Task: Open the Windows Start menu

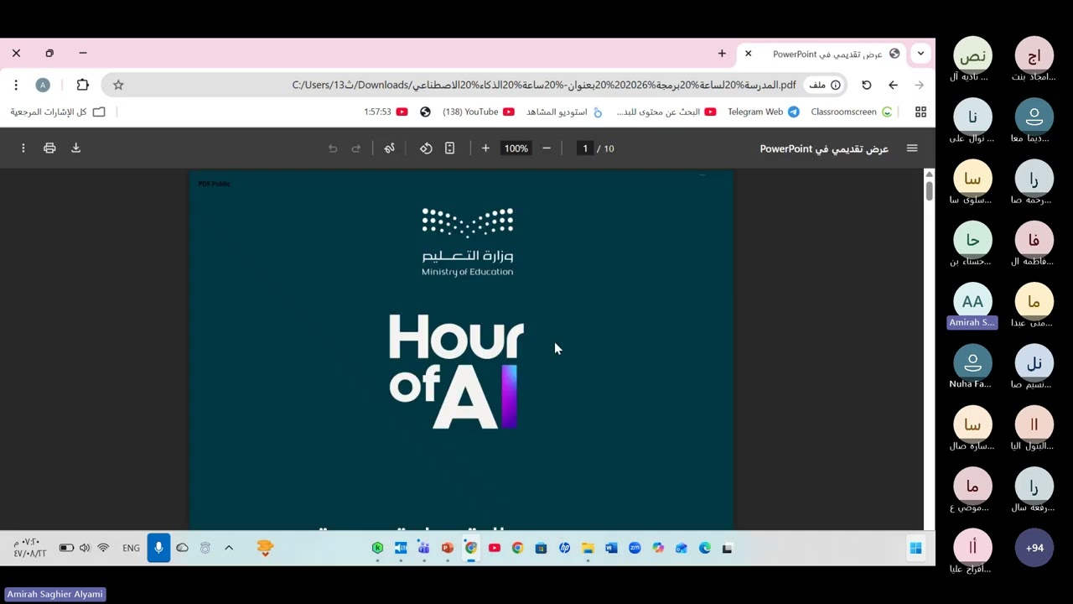Action: [x=915, y=548]
